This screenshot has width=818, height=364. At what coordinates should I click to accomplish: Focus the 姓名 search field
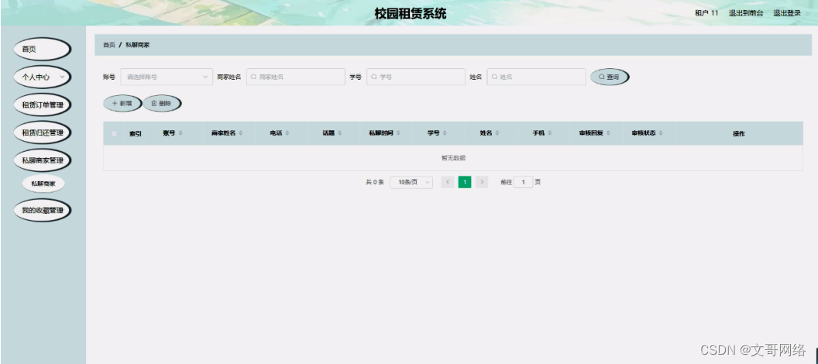pos(536,77)
